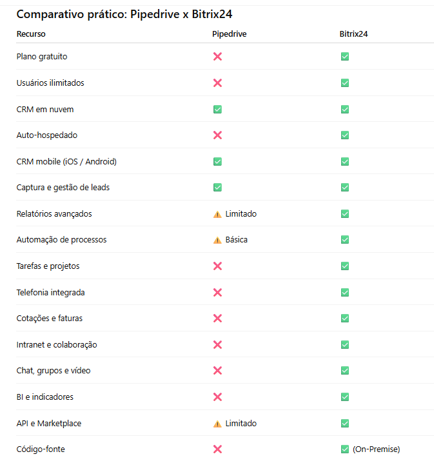Click the warning icon in API e Marketplace row
This screenshot has height=472, width=434.
[217, 424]
